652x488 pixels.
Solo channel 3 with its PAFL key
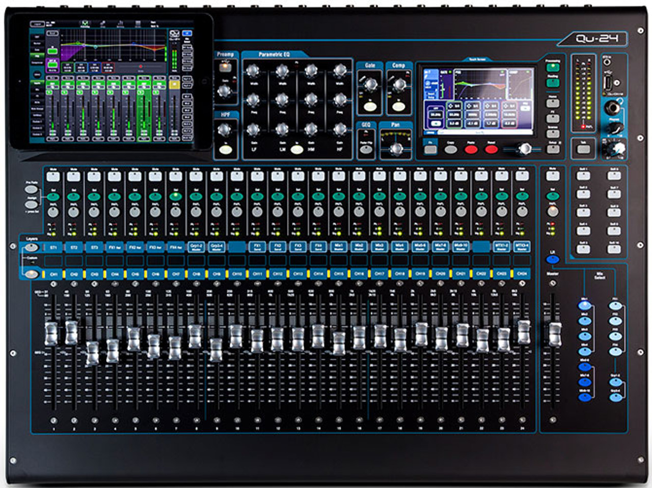(x=94, y=212)
